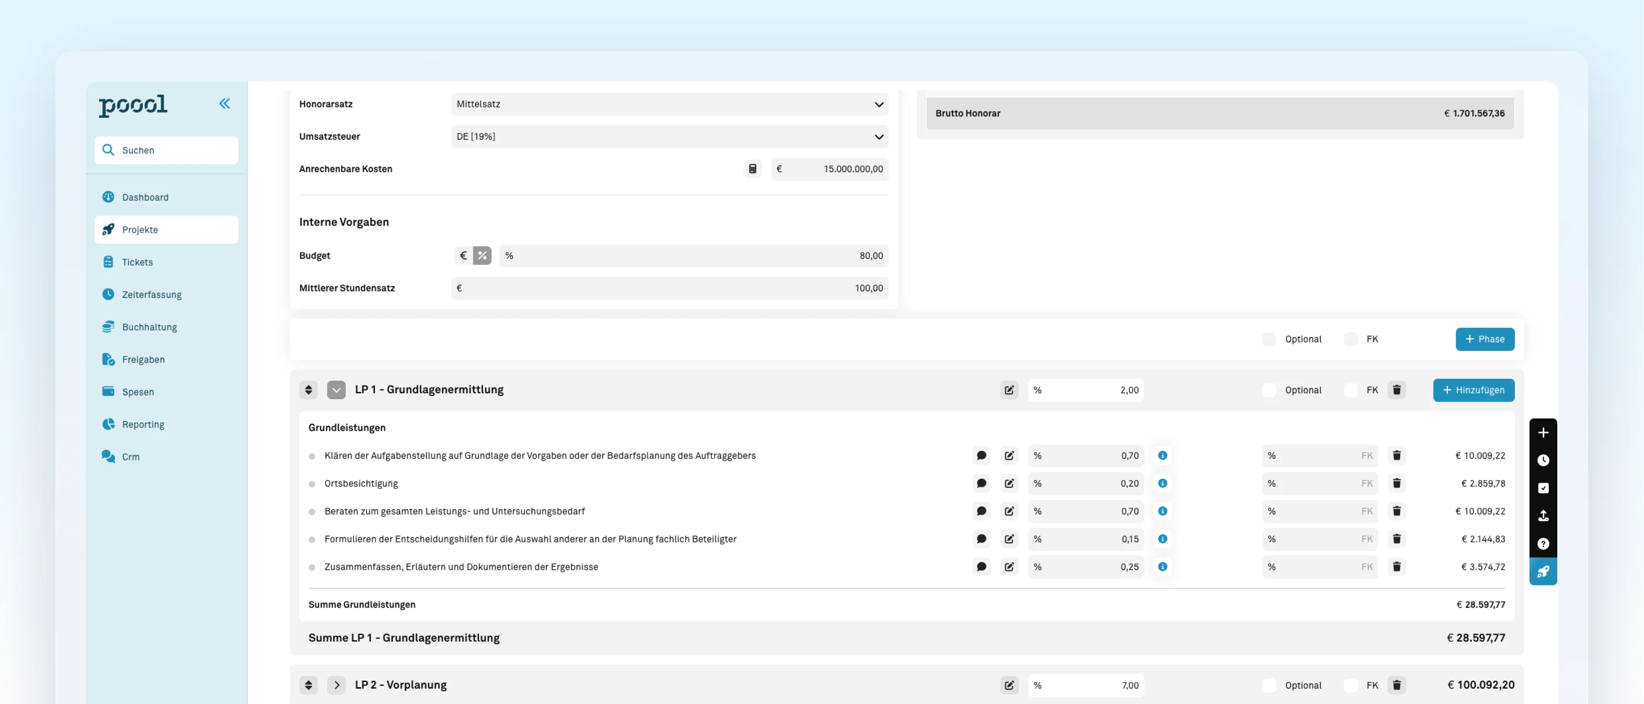
Task: Expand the LP 2 - Vorplanung section
Action: [336, 685]
